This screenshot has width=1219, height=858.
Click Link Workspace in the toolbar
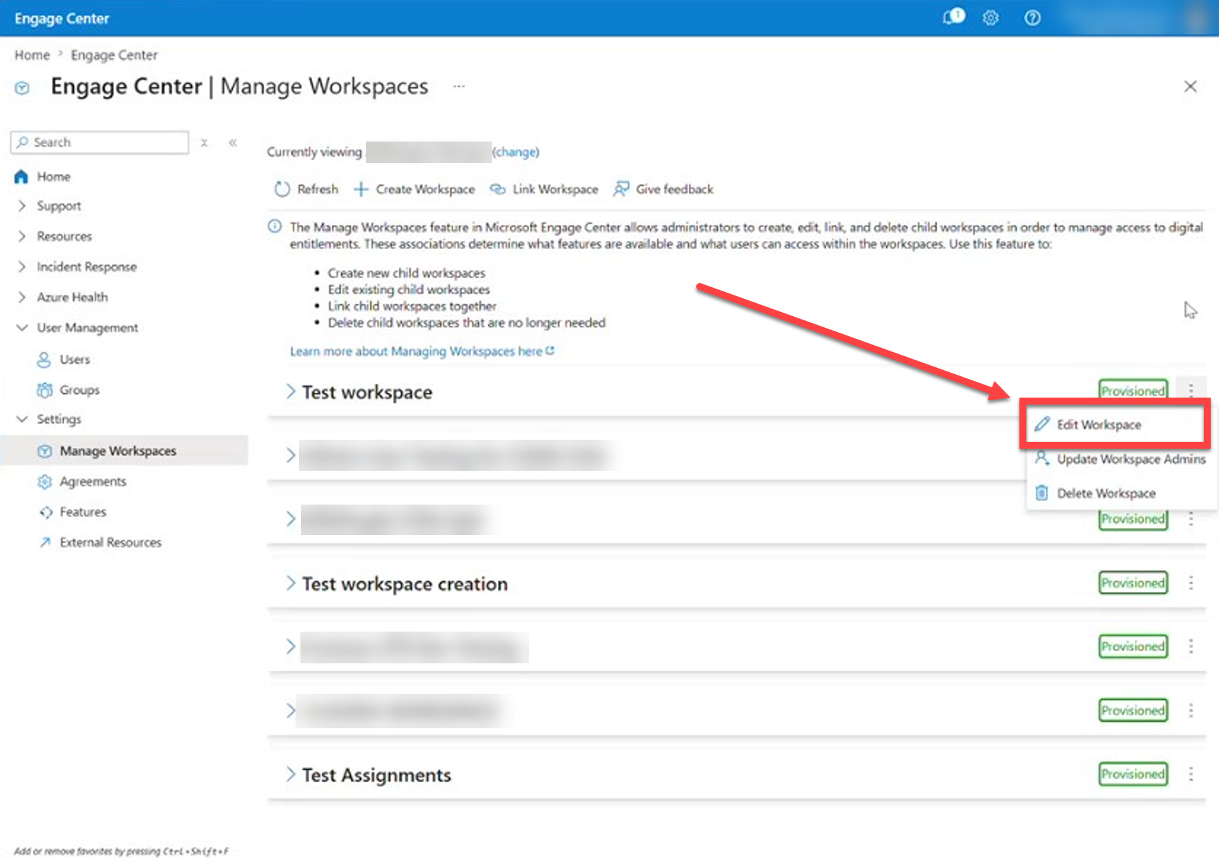[544, 189]
